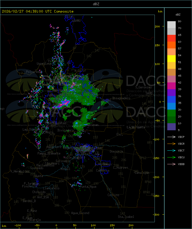Click the 'Cochico' map label
The height and width of the screenshot is (229, 192).
[113, 195]
